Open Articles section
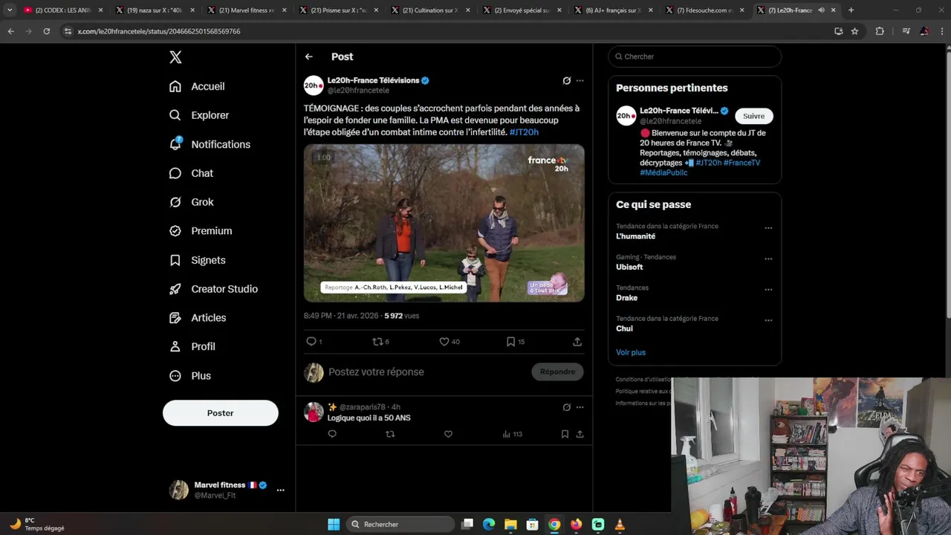Screen dimensions: 951x535 click(198, 318)
